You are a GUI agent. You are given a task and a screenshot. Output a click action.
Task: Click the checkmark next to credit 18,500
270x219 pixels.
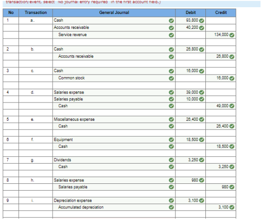(x=232, y=146)
